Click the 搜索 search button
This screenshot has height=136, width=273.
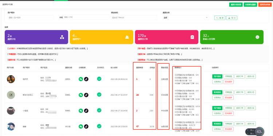coord(220,18)
